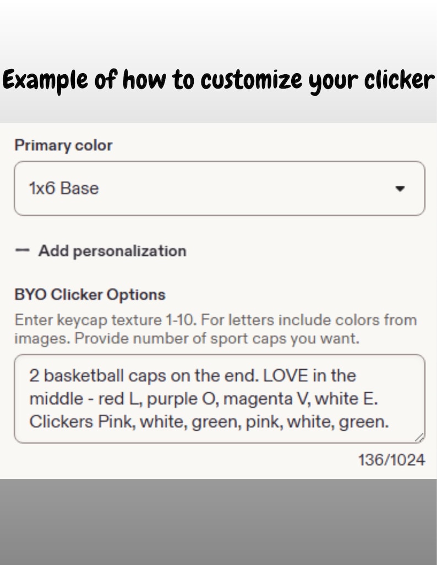437x565 pixels.
Task: Click the Primary color label
Action: click(x=63, y=146)
